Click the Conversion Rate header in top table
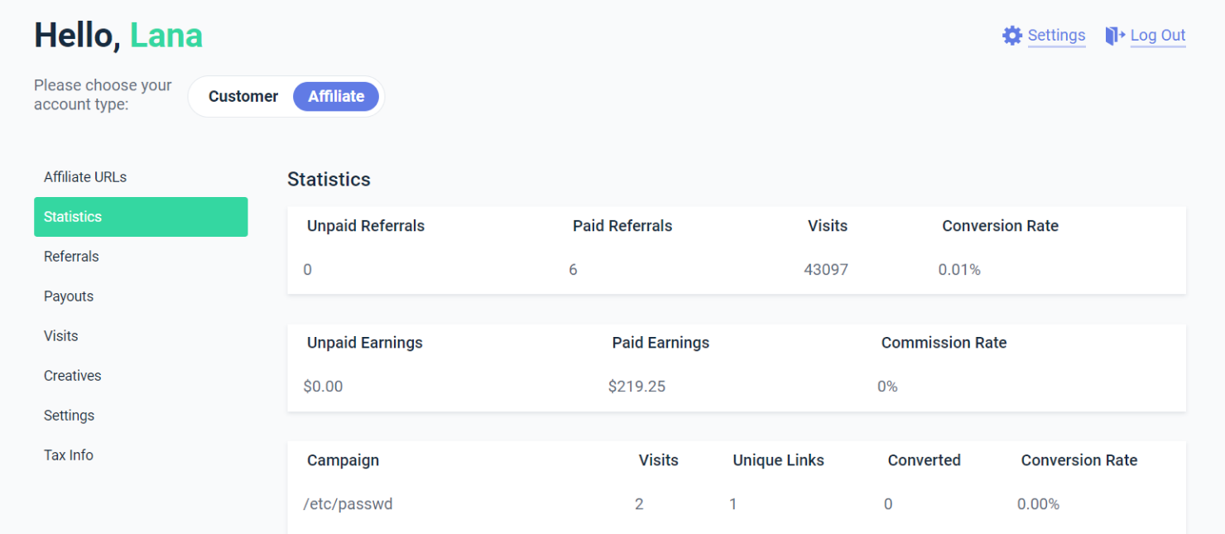Screen dimensions: 1225x534 tap(1000, 226)
